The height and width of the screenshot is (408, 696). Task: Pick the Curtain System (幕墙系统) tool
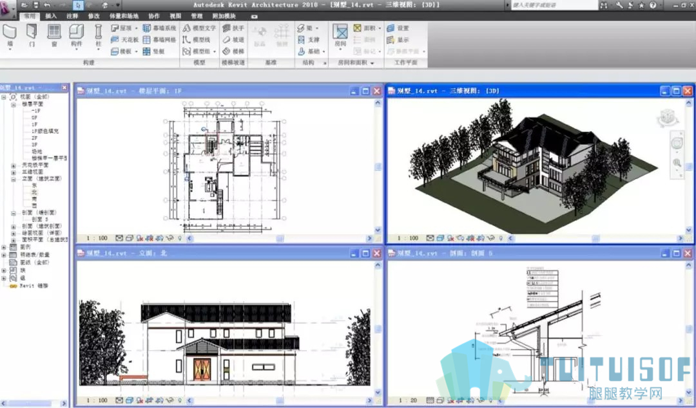pos(159,28)
